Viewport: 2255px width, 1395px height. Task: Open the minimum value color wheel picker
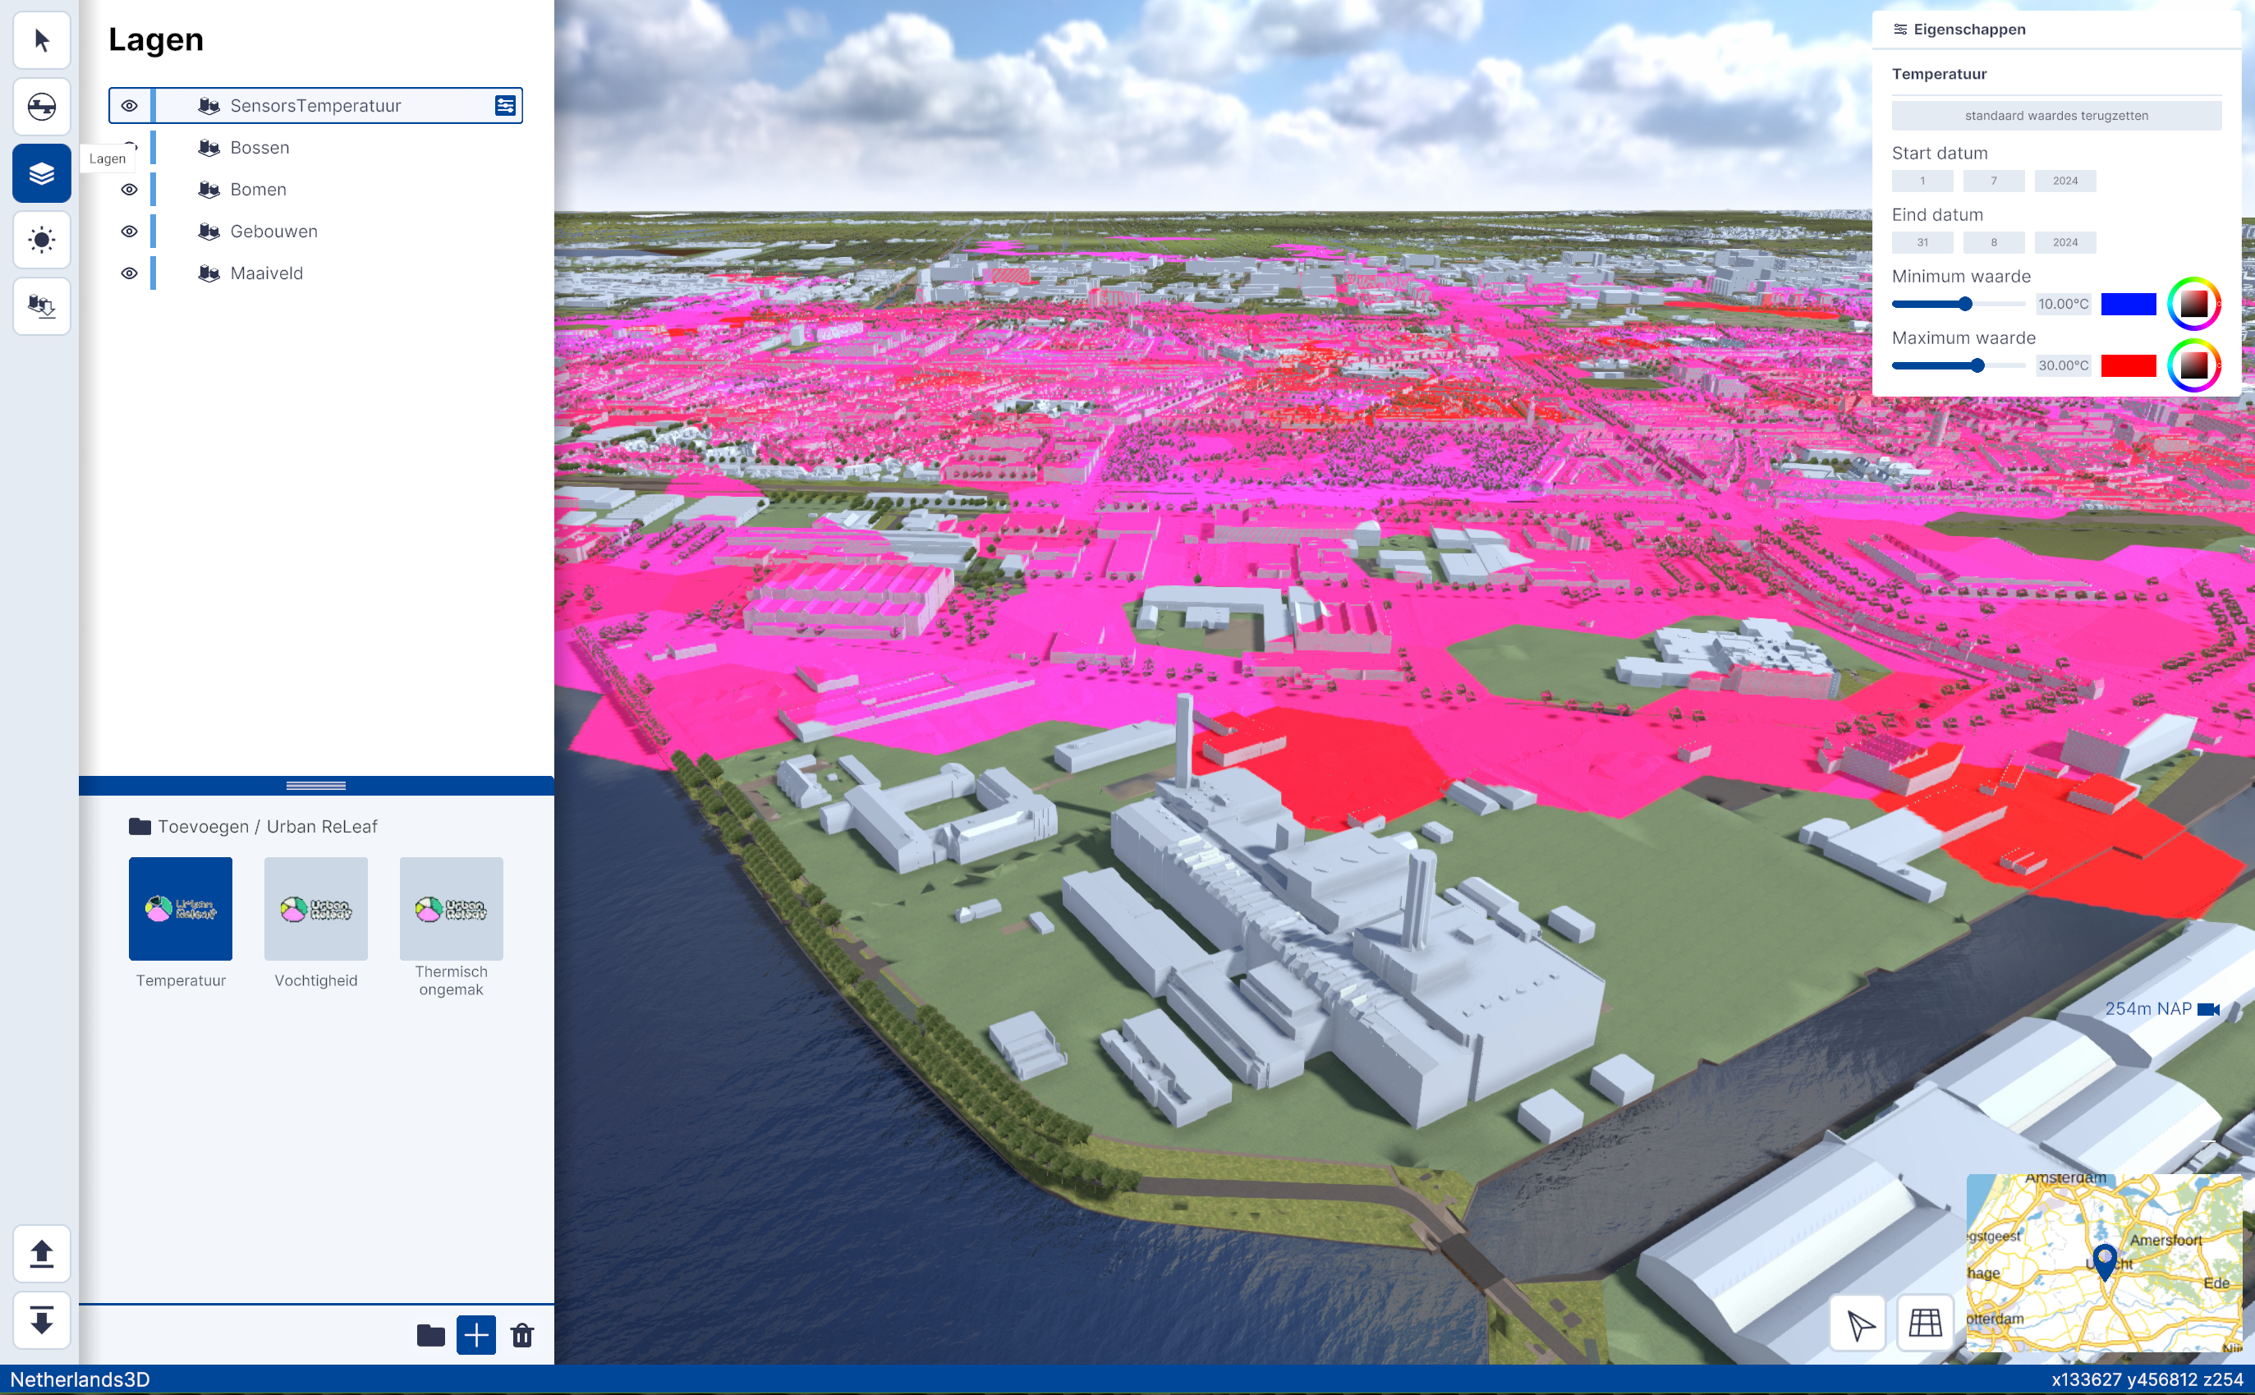2194,304
